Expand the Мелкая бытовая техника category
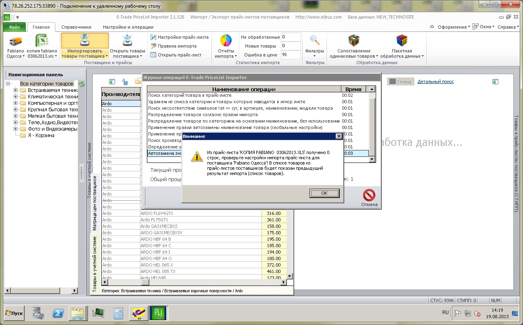 [16, 116]
